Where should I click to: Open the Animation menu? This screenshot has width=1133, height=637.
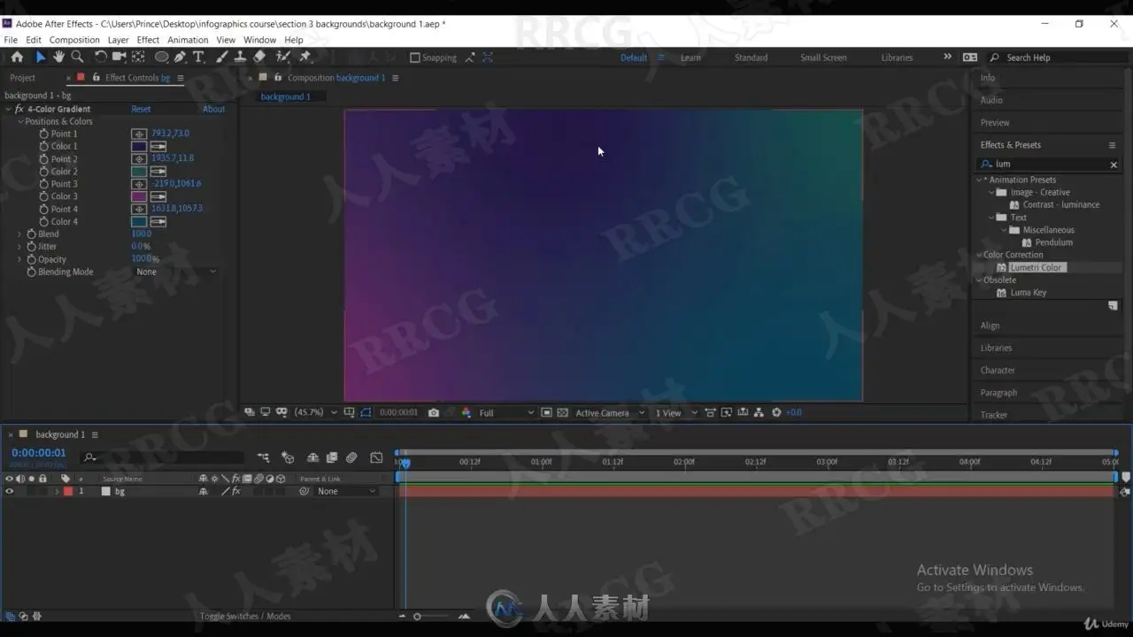pos(188,40)
